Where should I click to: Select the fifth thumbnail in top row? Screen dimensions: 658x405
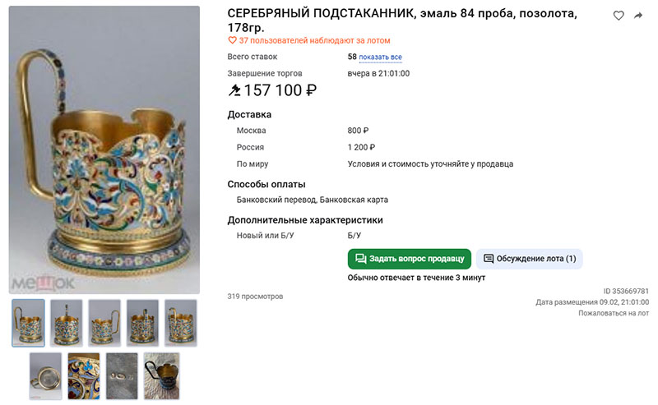pos(181,323)
